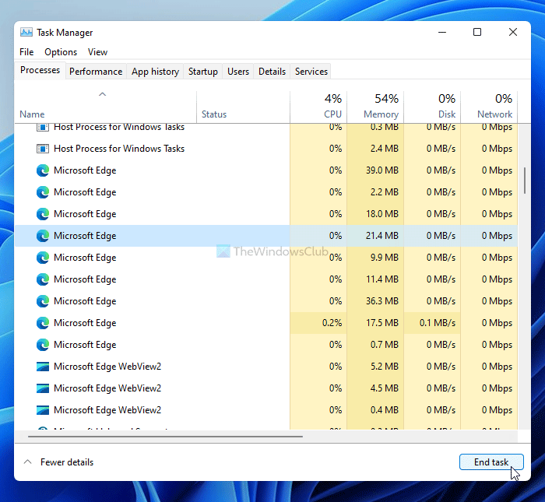Click the Edge icon on the 18.0 MB row
Image resolution: width=545 pixels, height=502 pixels.
click(x=43, y=214)
